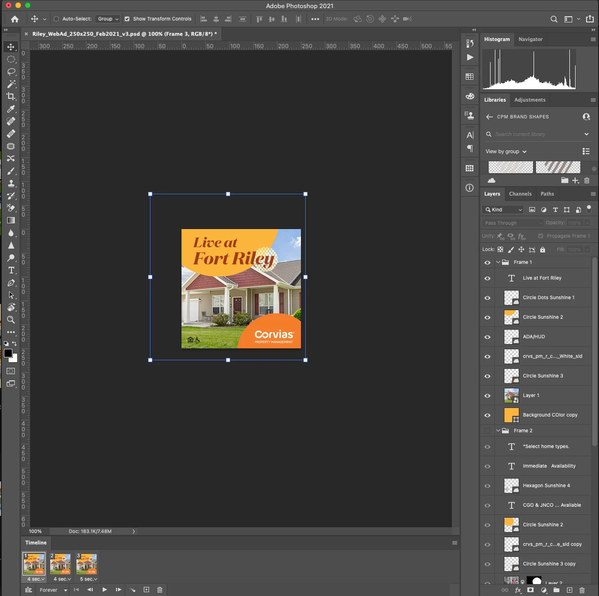Screen dimensions: 599x596
Task: Hide the ADA/HUD layer
Action: coord(487,337)
